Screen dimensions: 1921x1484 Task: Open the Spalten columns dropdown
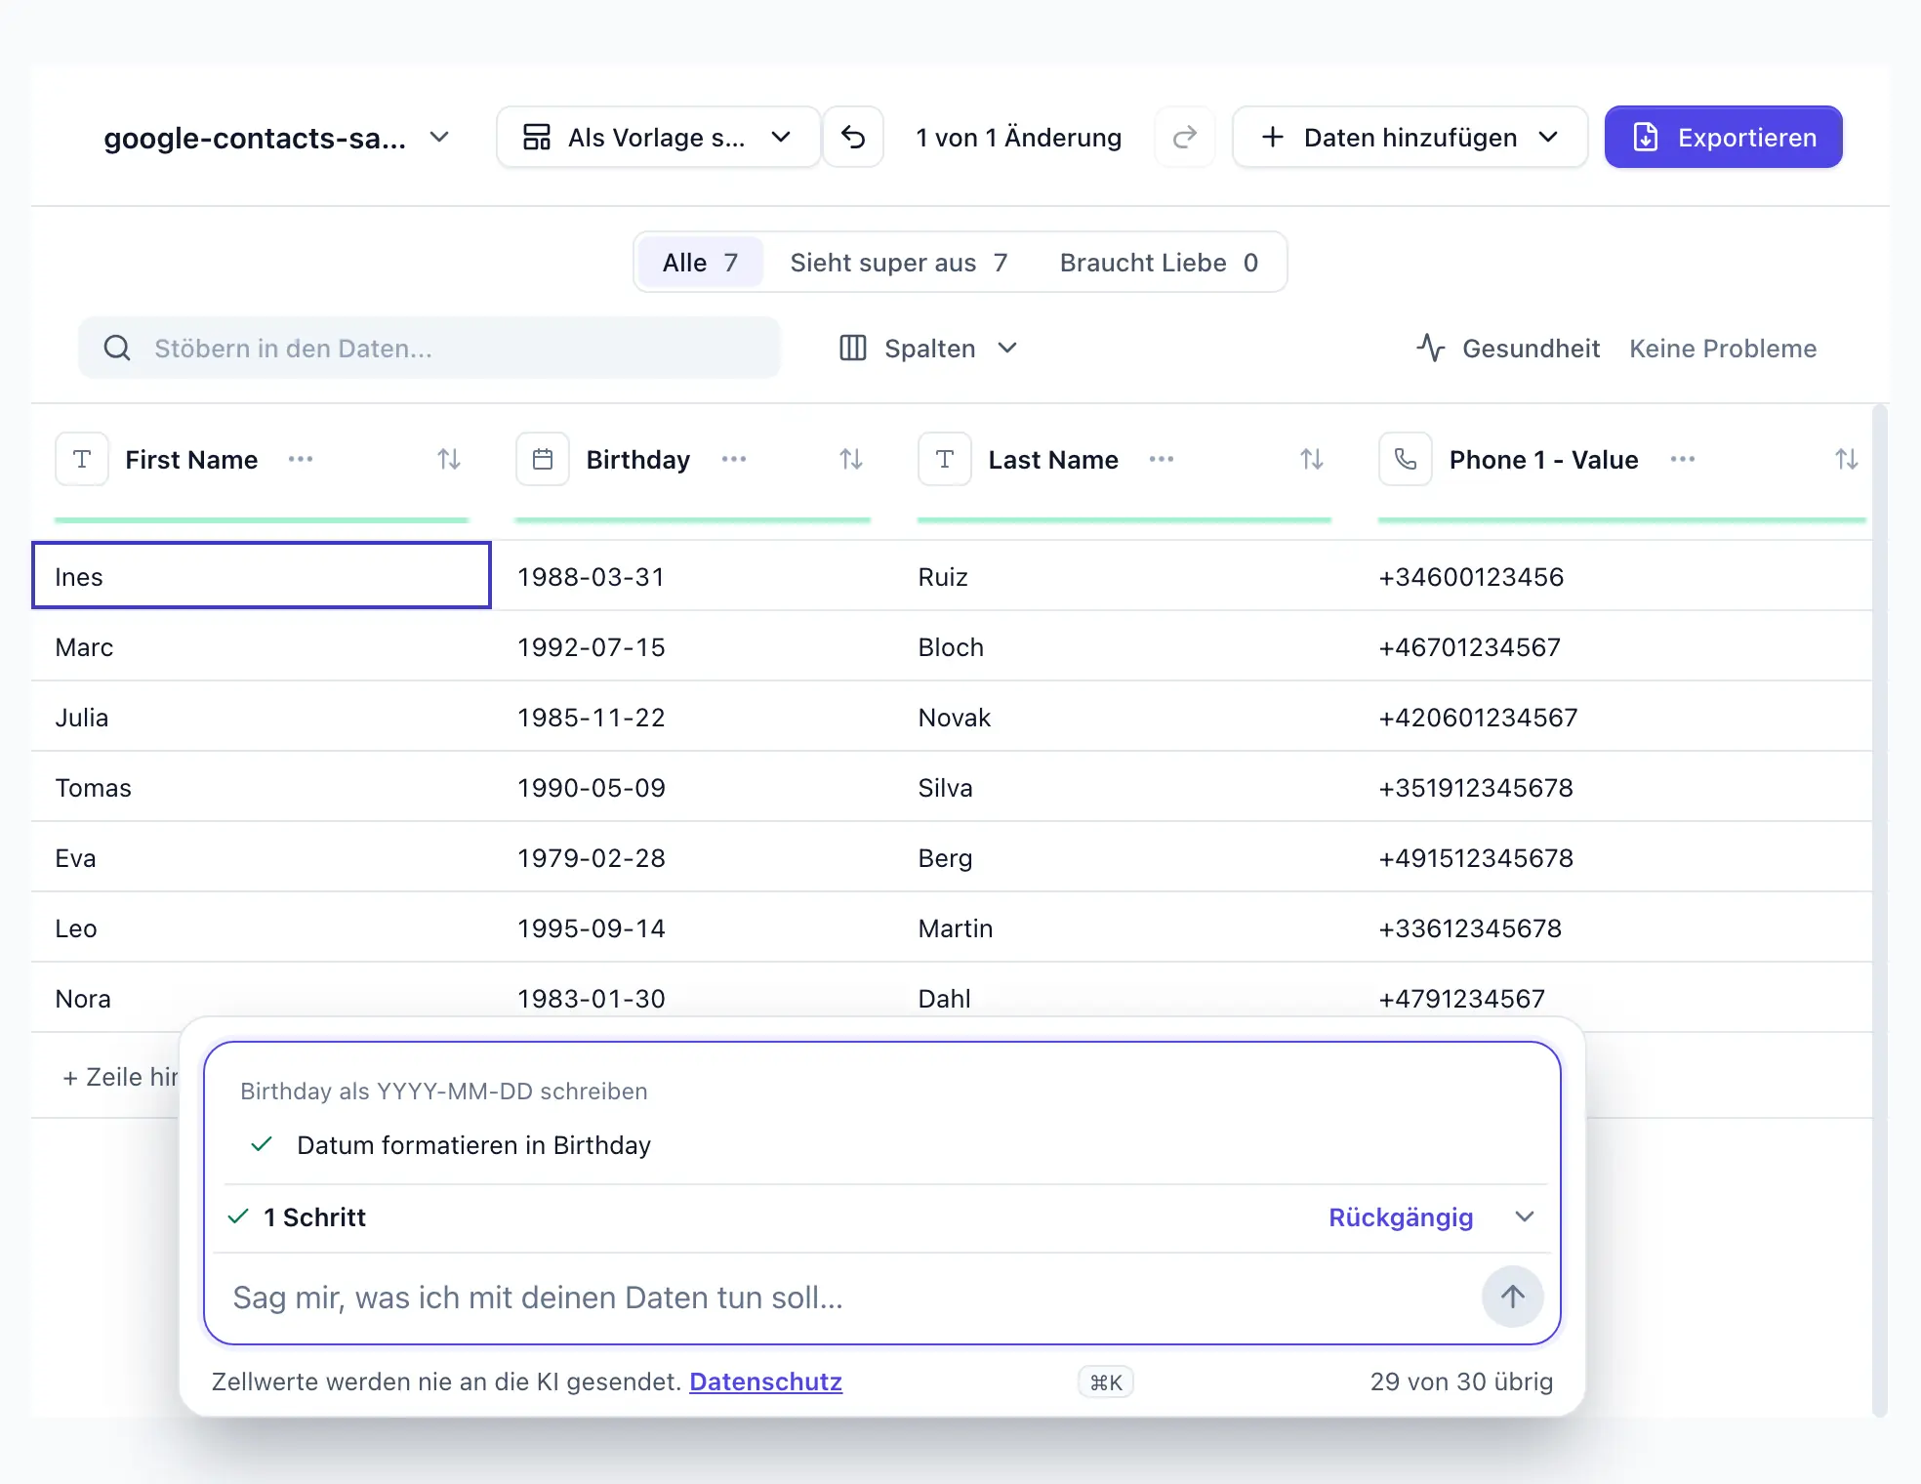coord(928,349)
